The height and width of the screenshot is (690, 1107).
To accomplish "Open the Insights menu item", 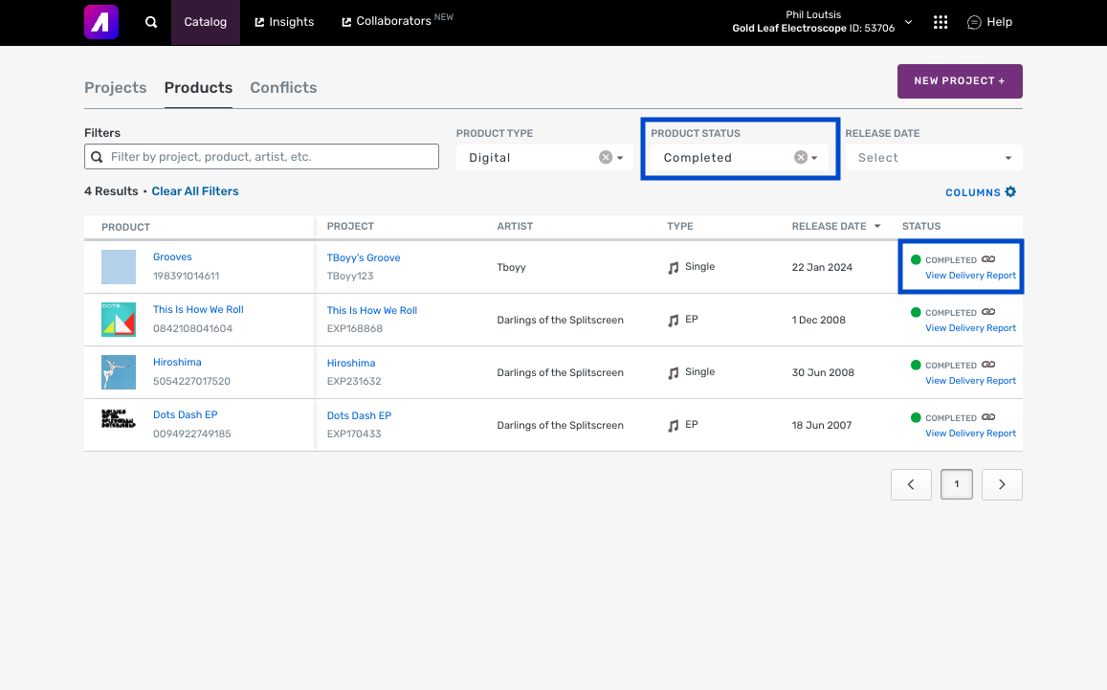I will pyautogui.click(x=284, y=22).
